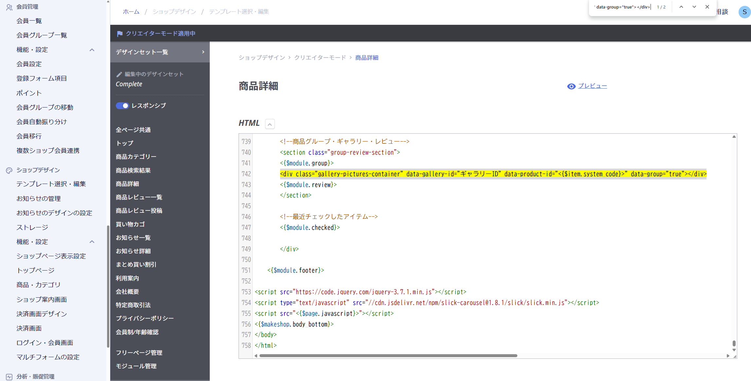Open 複数ショップ会員連携 in sidebar
The image size is (751, 381).
pos(48,151)
